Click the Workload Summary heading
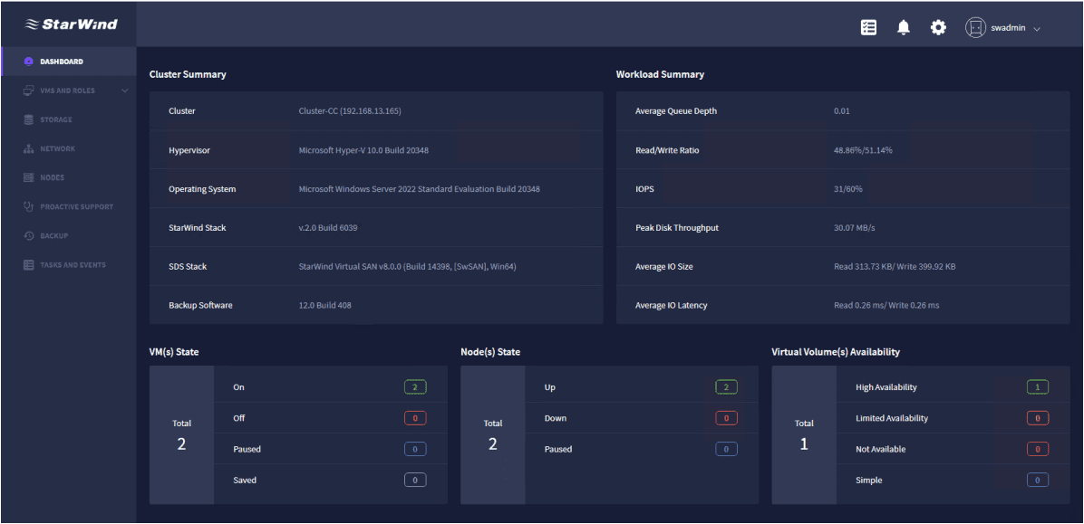 pos(660,74)
